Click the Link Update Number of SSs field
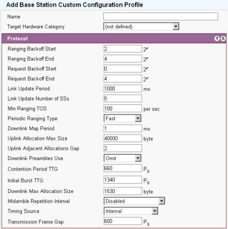228x229 pixels. tap(122, 98)
